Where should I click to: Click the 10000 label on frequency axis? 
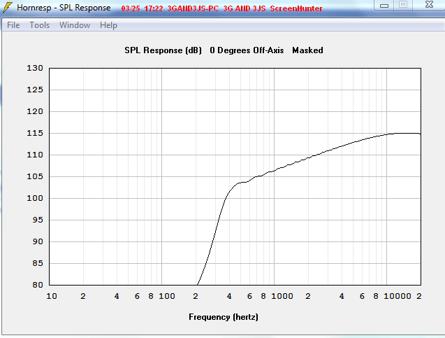[397, 296]
